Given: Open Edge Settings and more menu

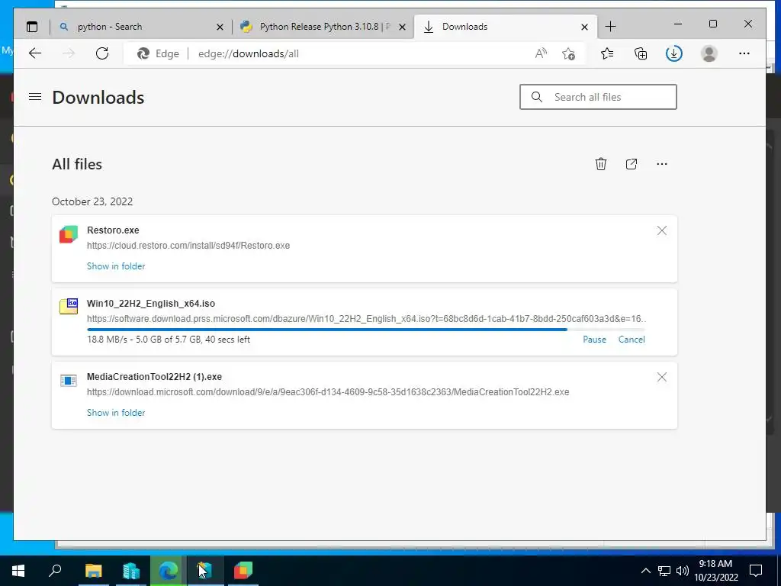Looking at the screenshot, I should (744, 53).
